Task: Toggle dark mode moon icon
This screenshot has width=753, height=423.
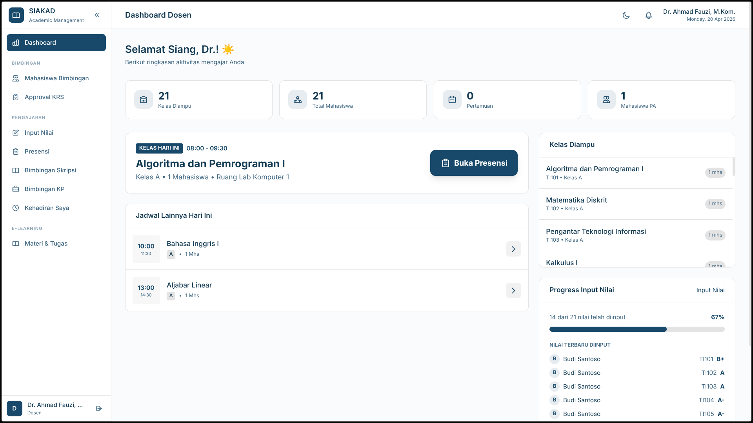Action: (626, 15)
